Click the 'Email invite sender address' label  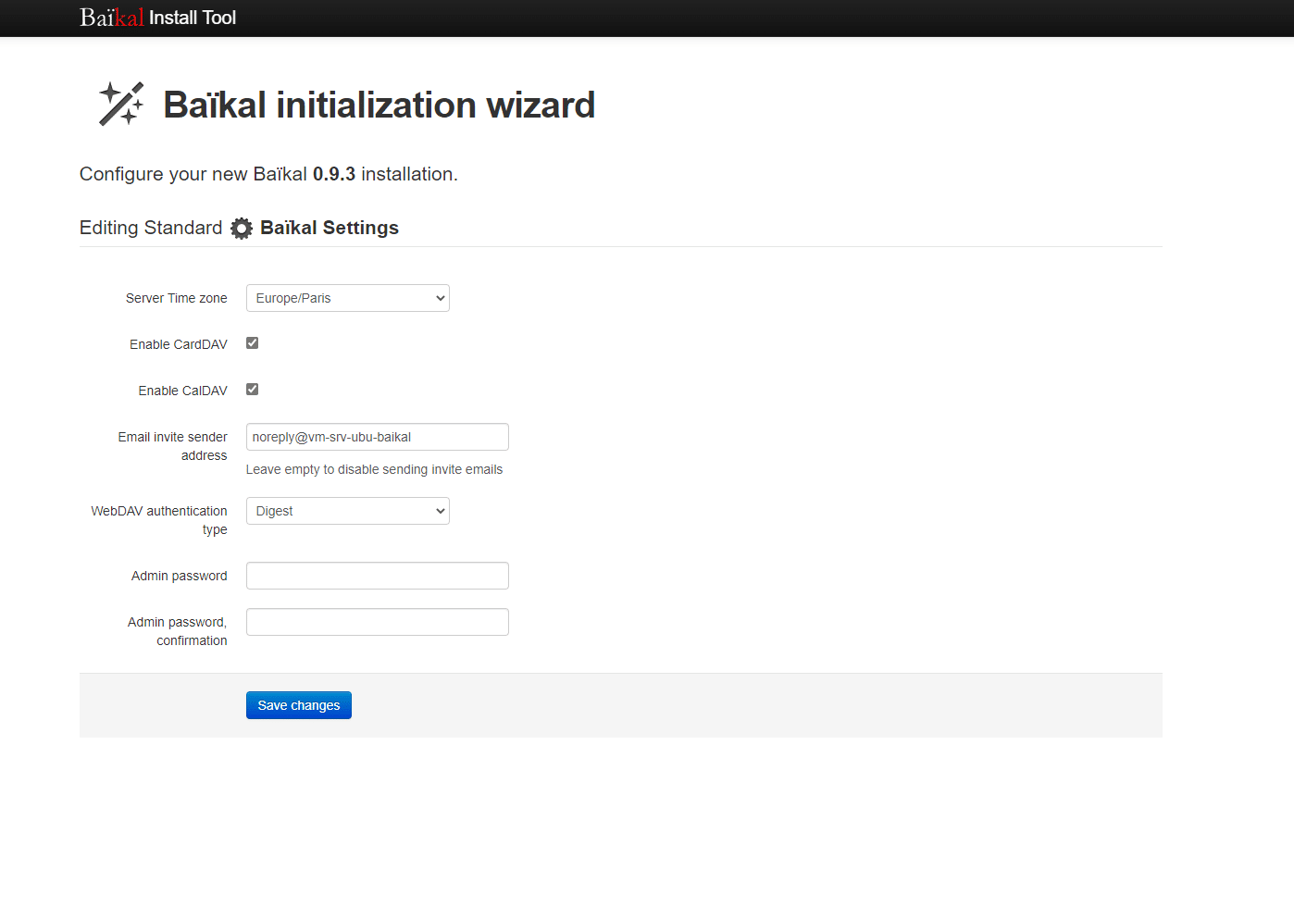[172, 446]
